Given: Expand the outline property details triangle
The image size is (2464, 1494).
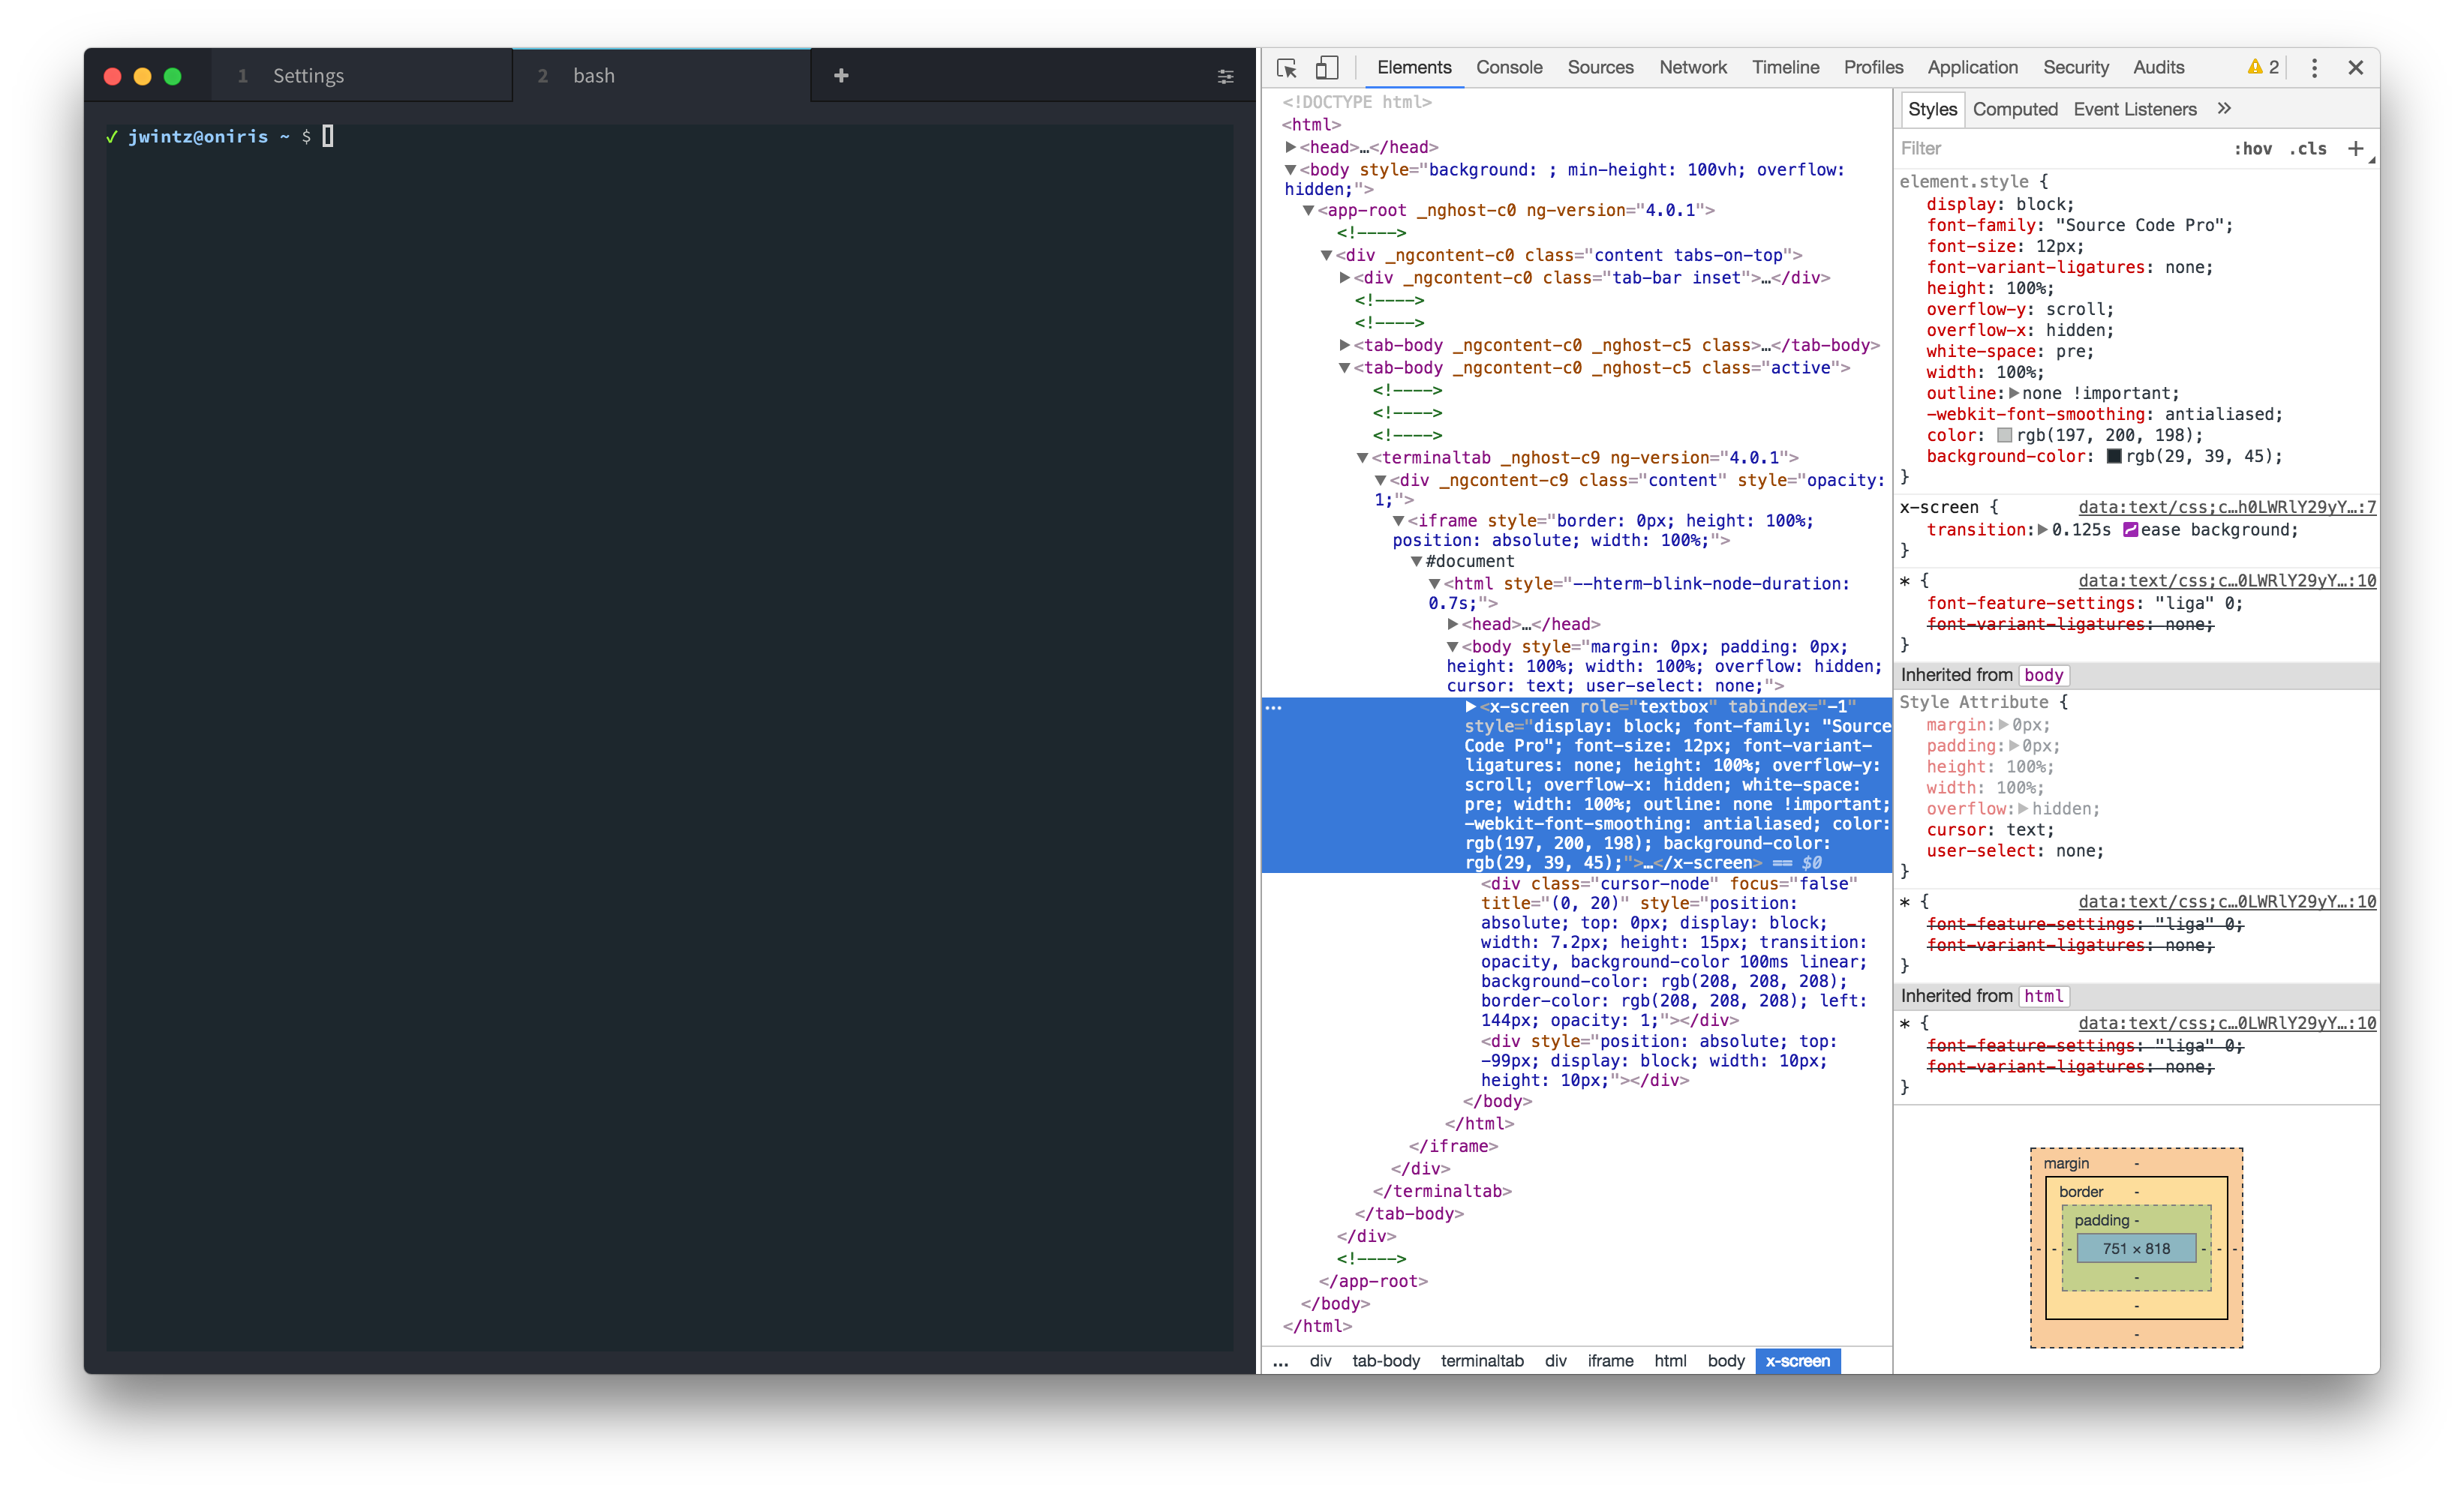Looking at the screenshot, I should pos(2013,393).
